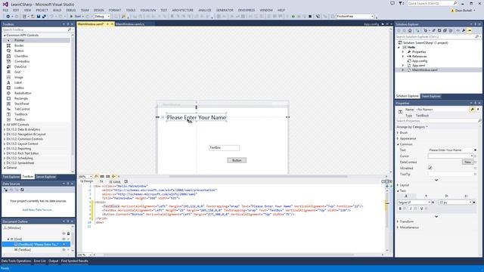Select the Button control in Toolbox
Image resolution: width=484 pixels, height=272 pixels.
click(x=19, y=51)
